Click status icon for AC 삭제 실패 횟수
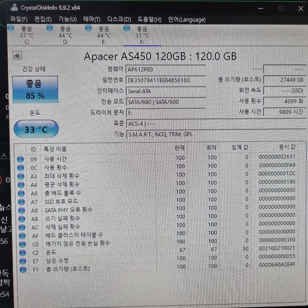The image size is (308, 308). point(22,227)
